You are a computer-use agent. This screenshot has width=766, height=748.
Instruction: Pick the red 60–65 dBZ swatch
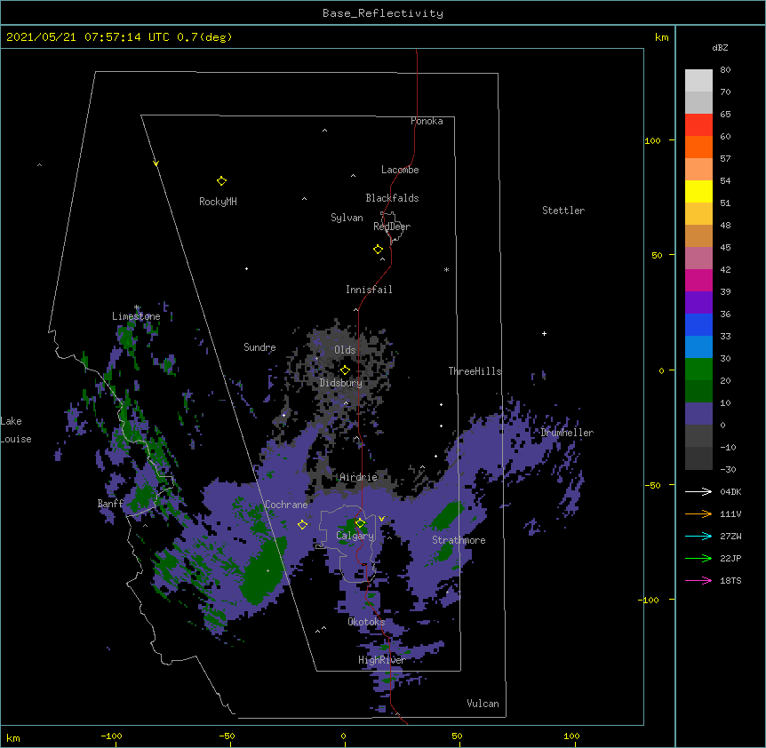click(698, 125)
